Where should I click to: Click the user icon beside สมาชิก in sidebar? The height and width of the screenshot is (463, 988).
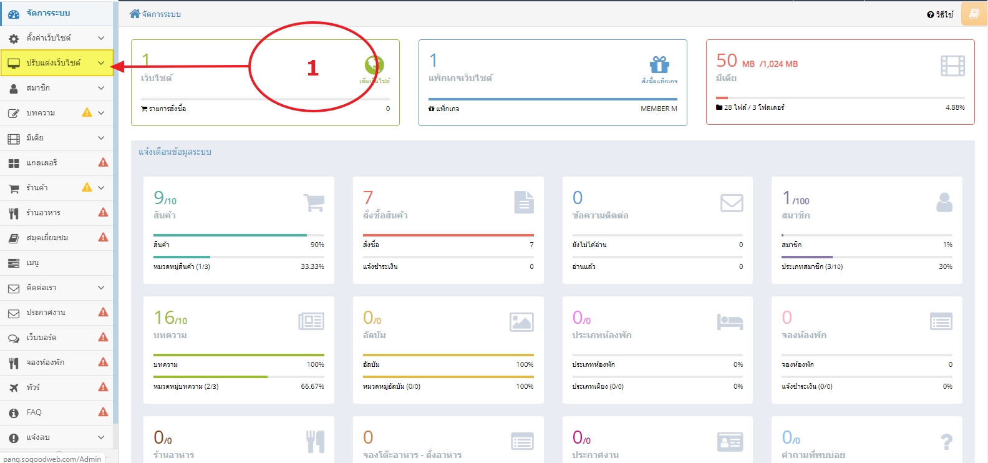tap(14, 89)
